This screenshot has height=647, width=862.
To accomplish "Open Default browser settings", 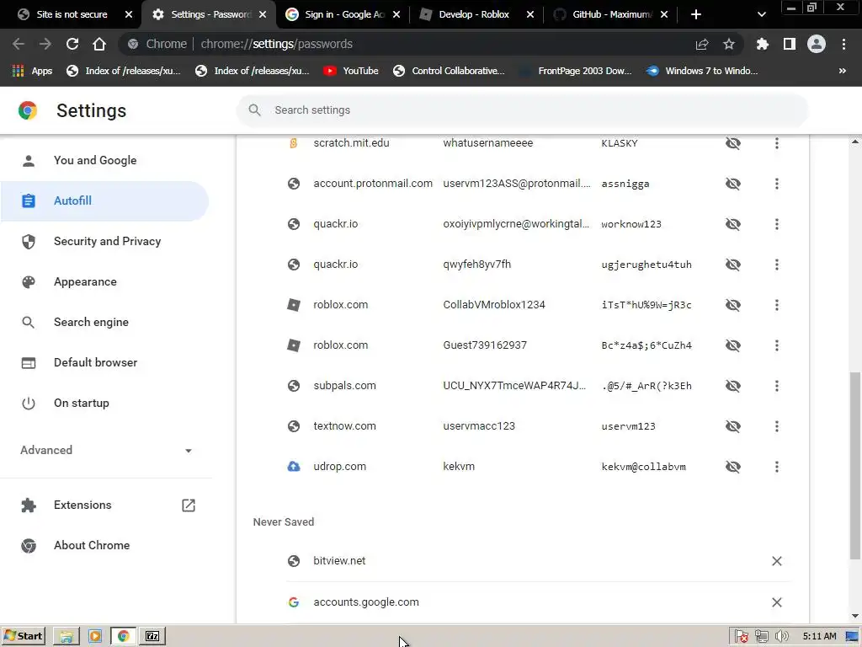I will tap(104, 362).
